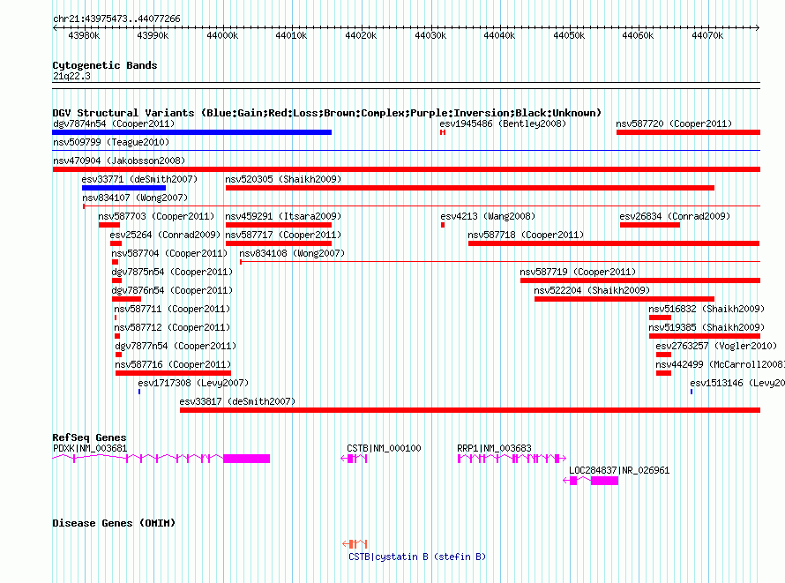Click the 44000k ruler tick label
Screen dimensions: 785x583
(x=222, y=35)
